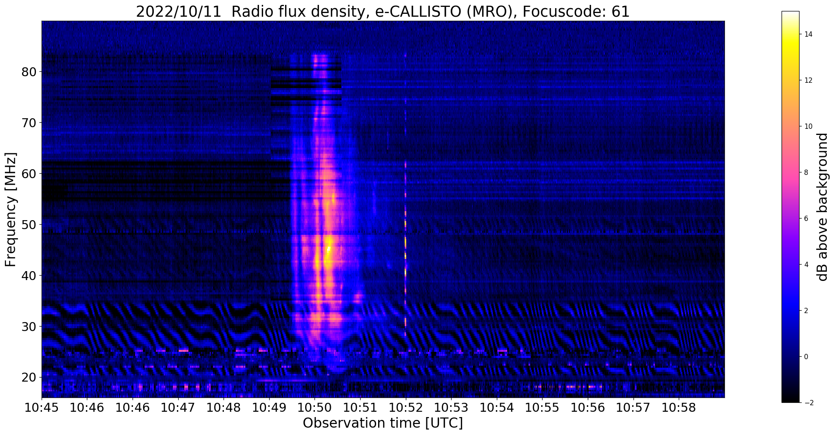Click the 10:56 time tick label

point(587,407)
